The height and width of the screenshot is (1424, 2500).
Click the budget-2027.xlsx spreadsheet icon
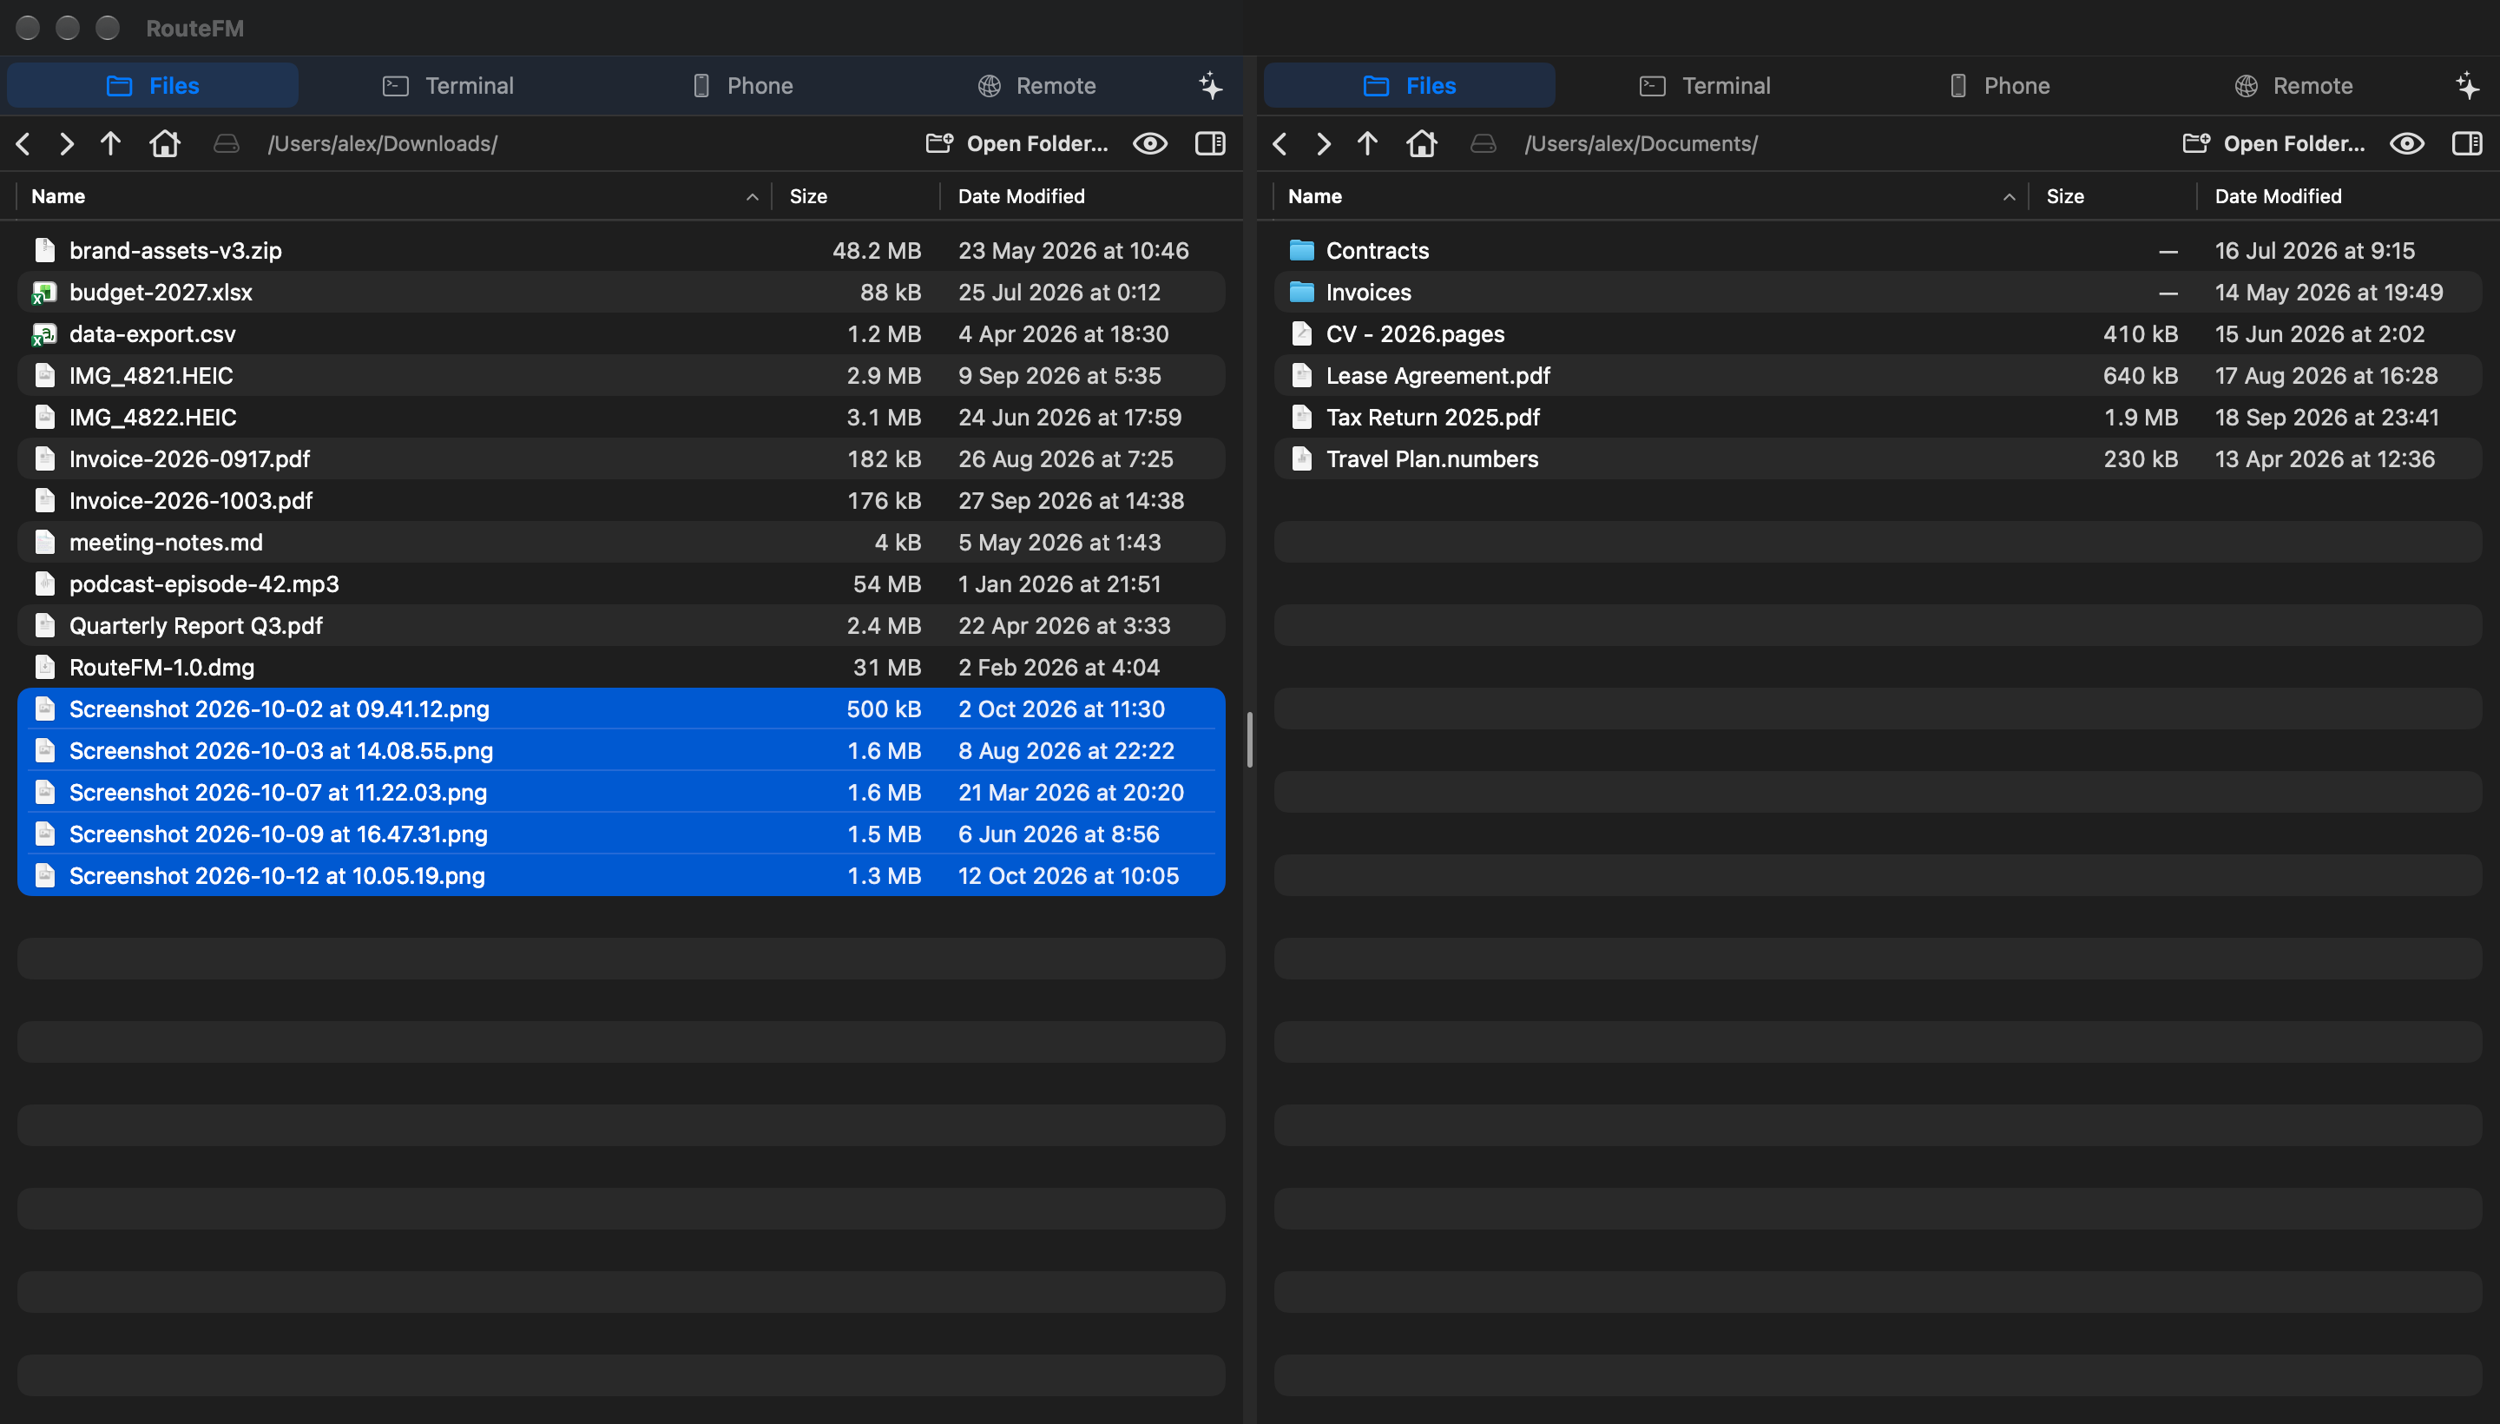44,293
